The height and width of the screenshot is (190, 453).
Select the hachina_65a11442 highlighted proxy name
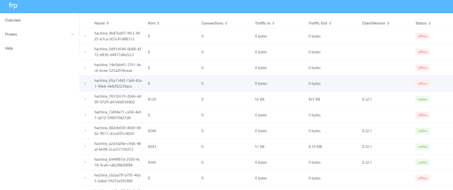click(118, 83)
